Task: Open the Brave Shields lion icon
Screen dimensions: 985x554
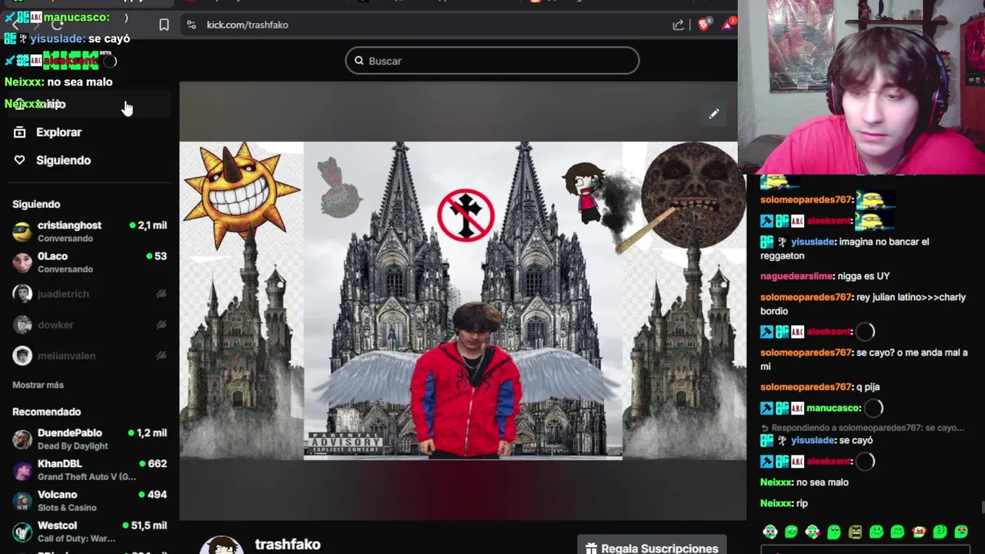Action: pyautogui.click(x=703, y=25)
